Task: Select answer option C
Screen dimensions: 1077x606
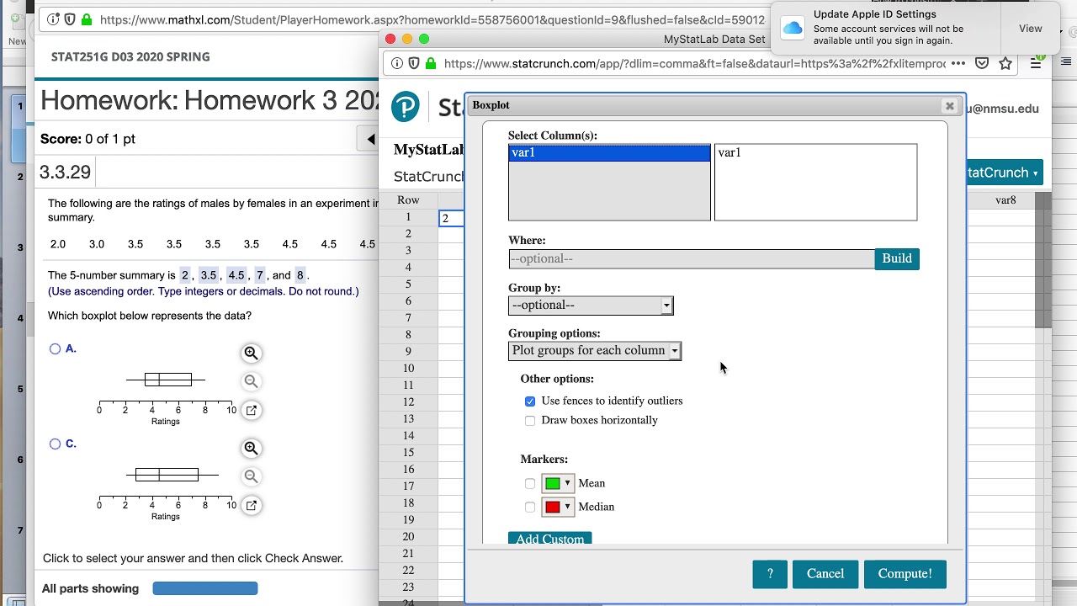Action: (x=56, y=444)
